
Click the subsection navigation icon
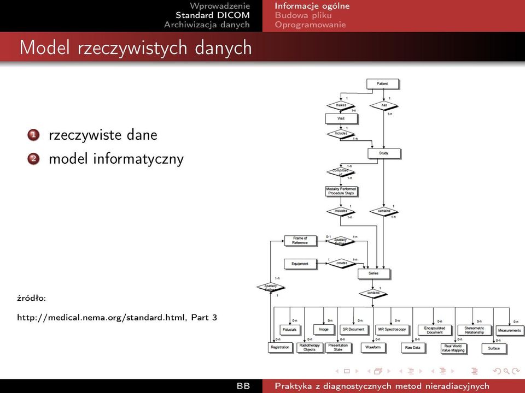click(411, 371)
